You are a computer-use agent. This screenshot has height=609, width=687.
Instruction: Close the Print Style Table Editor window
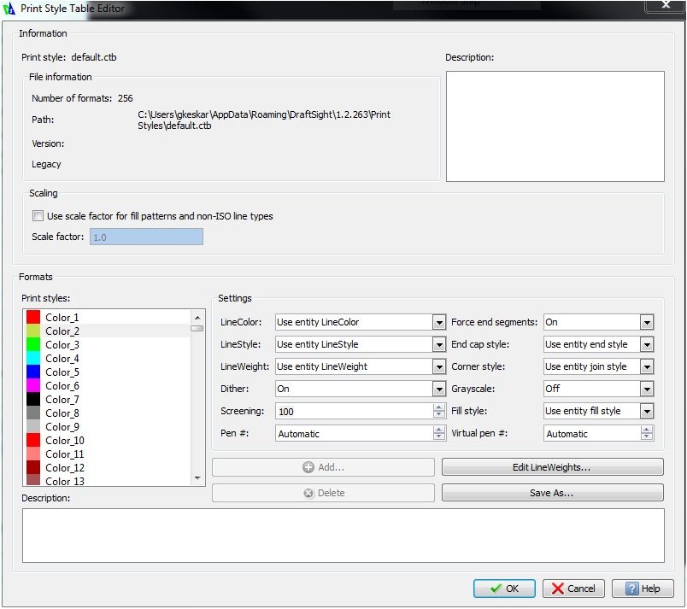[x=666, y=5]
